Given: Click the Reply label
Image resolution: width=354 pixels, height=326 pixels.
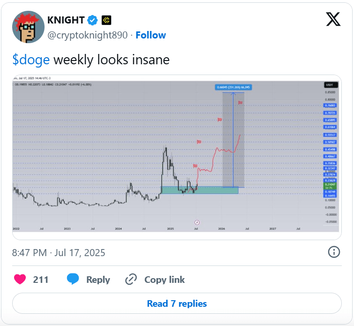Looking at the screenshot, I should 98,280.
